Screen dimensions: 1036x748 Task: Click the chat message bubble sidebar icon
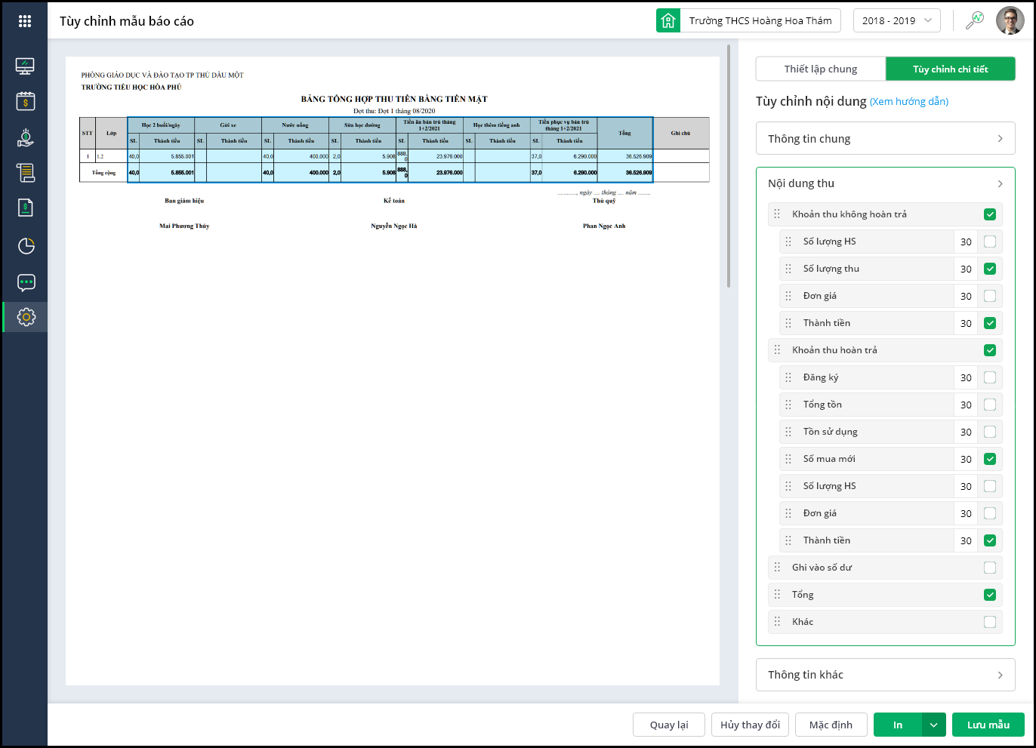coord(25,282)
